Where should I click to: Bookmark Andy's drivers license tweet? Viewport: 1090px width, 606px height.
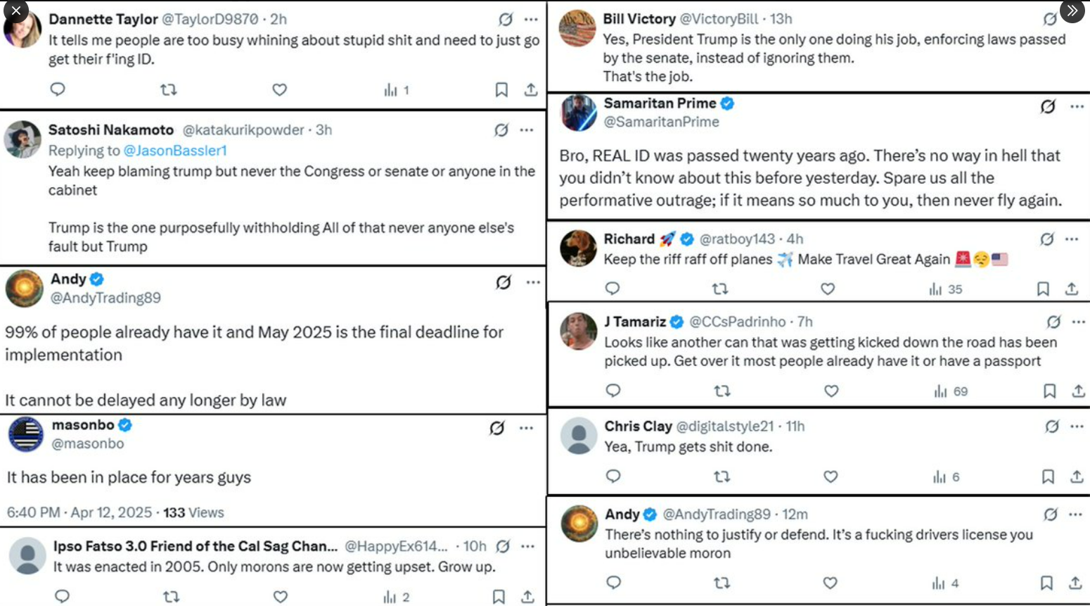point(1046,583)
